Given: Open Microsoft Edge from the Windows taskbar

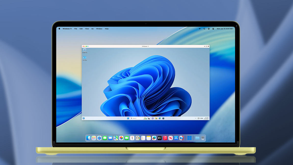Looking at the screenshot, I should coord(160,118).
